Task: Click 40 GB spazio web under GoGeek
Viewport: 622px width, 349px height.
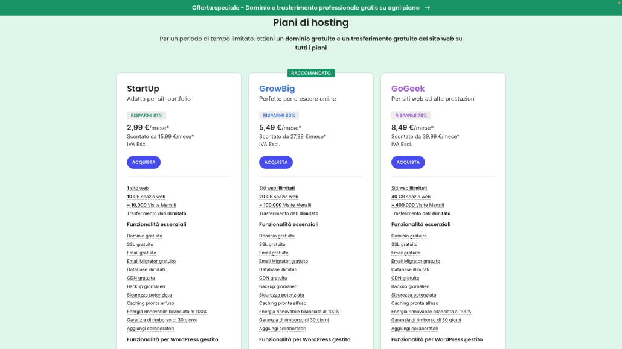Action: [x=411, y=197]
